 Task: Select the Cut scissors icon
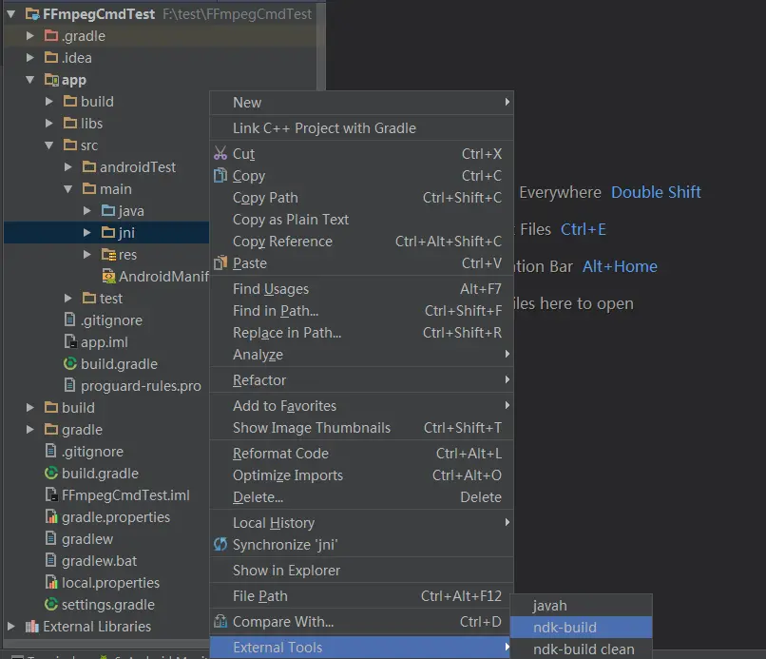click(220, 154)
